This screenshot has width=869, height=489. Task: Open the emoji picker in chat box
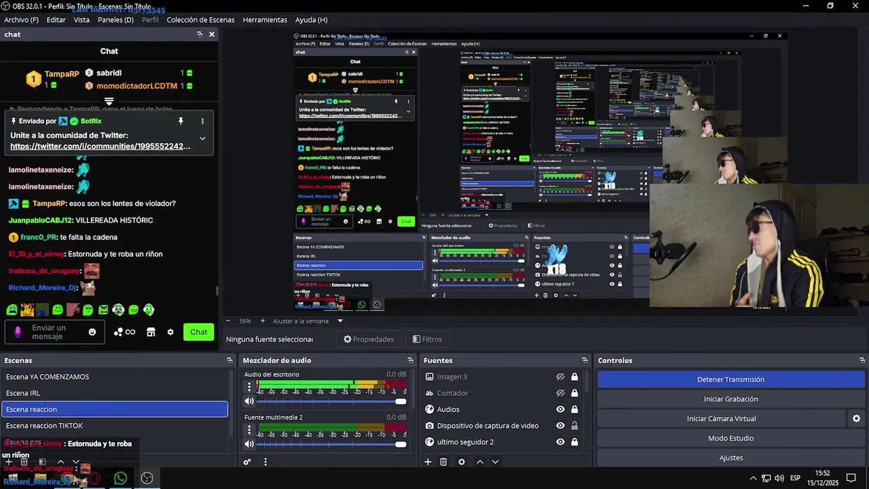pos(92,332)
